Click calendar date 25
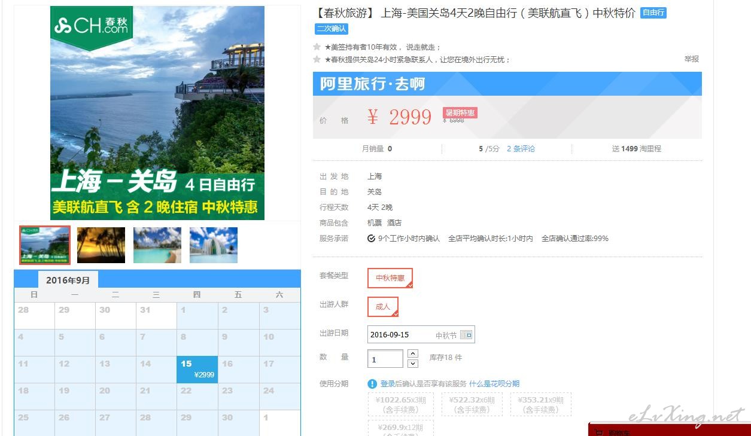 (34, 422)
